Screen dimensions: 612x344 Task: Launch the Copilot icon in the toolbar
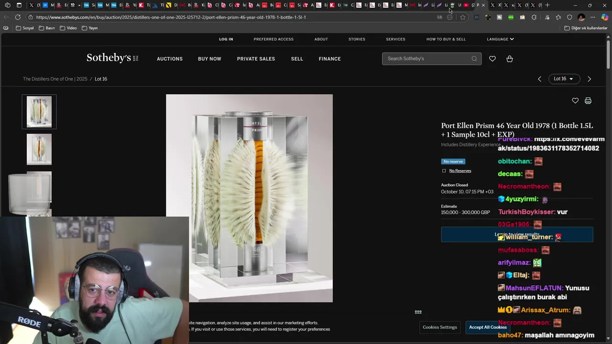point(604,17)
